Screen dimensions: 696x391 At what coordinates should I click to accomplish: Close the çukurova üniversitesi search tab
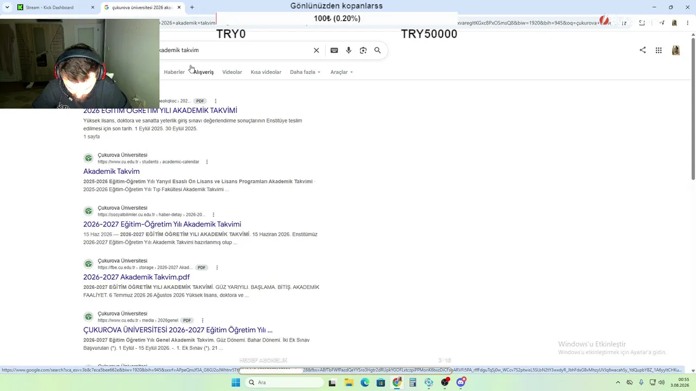pyautogui.click(x=179, y=8)
